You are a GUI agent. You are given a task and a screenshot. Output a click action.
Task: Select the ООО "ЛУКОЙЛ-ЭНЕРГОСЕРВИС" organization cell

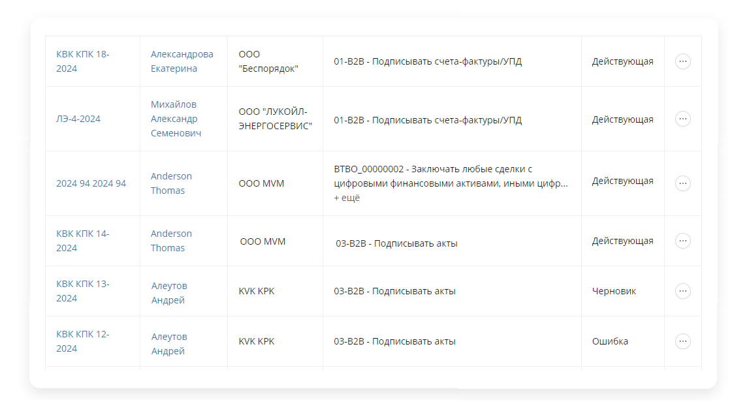pos(275,119)
